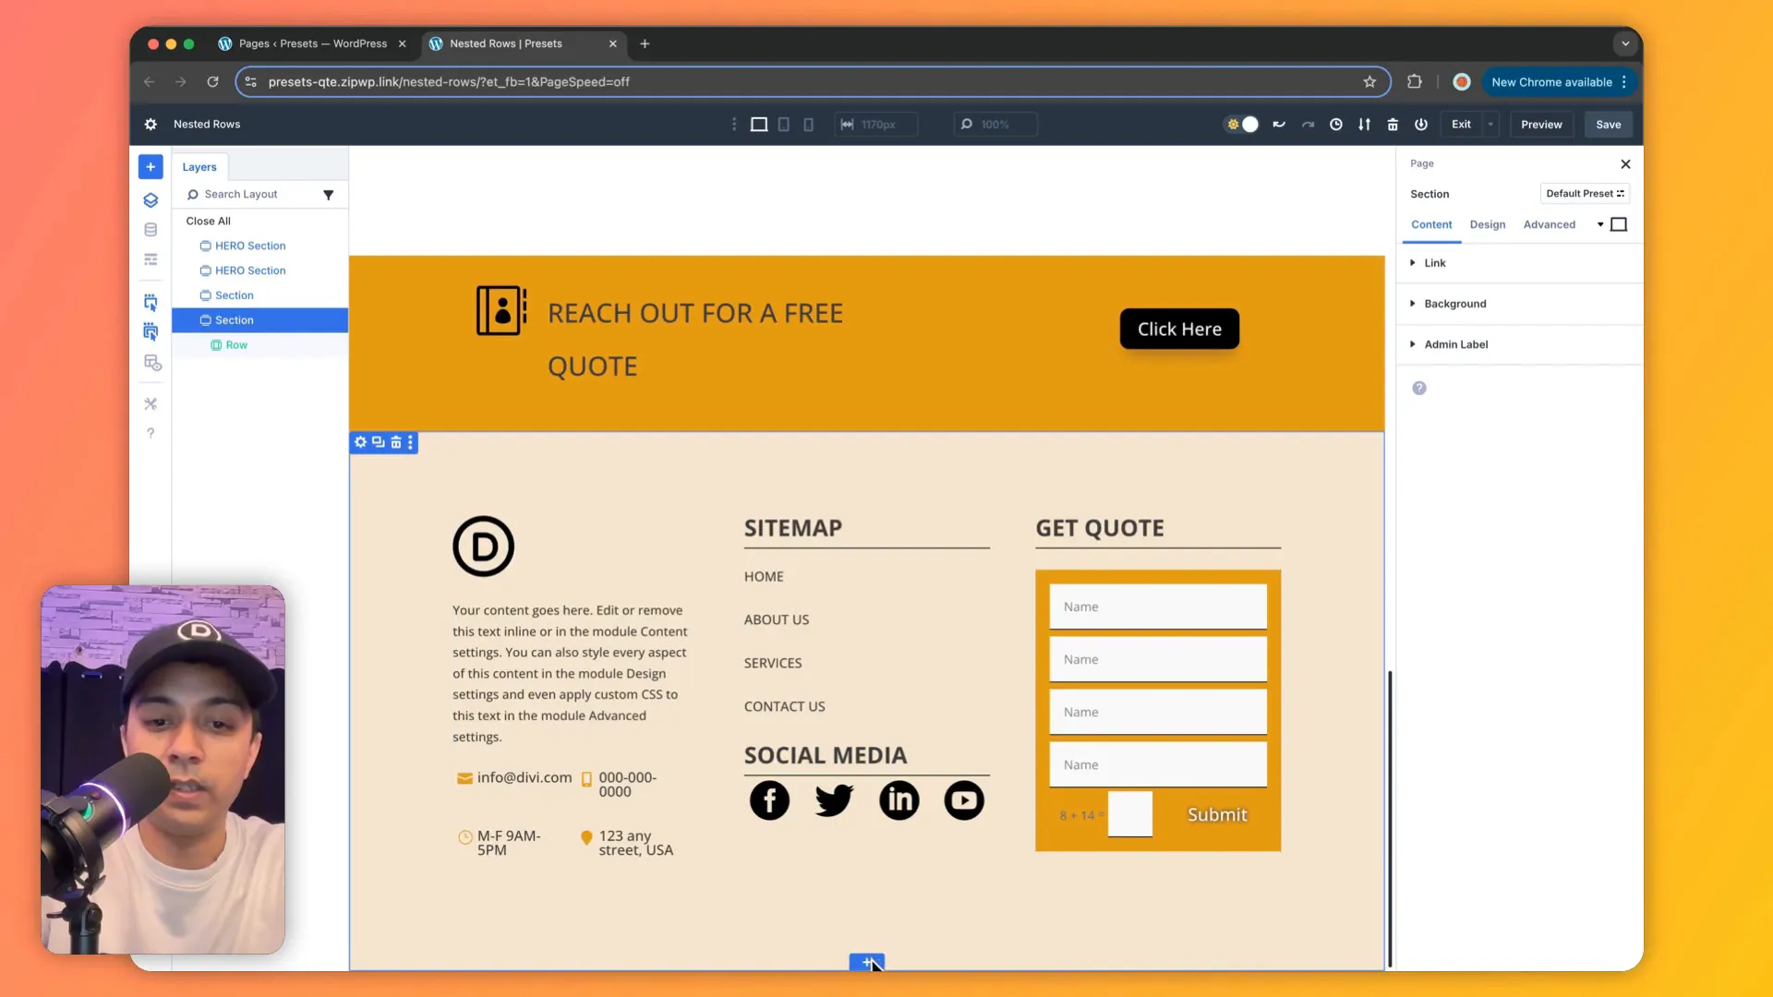Expand the Background settings group
Viewport: 1773px width, 997px height.
tap(1454, 303)
